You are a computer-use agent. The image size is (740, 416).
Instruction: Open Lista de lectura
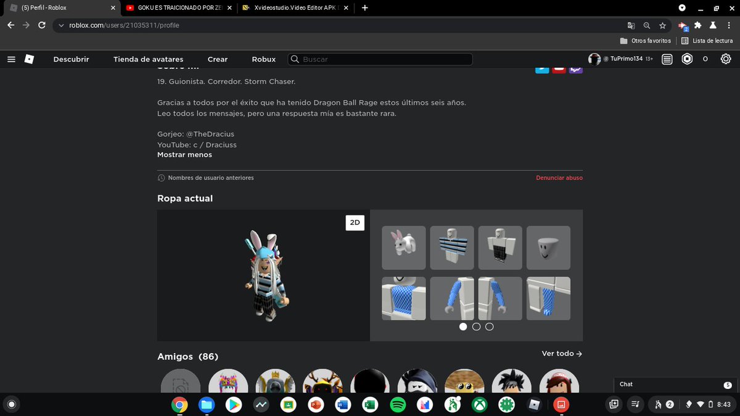[x=707, y=41]
